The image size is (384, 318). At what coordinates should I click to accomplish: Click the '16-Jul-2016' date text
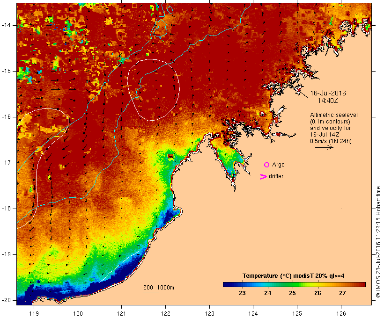point(328,93)
